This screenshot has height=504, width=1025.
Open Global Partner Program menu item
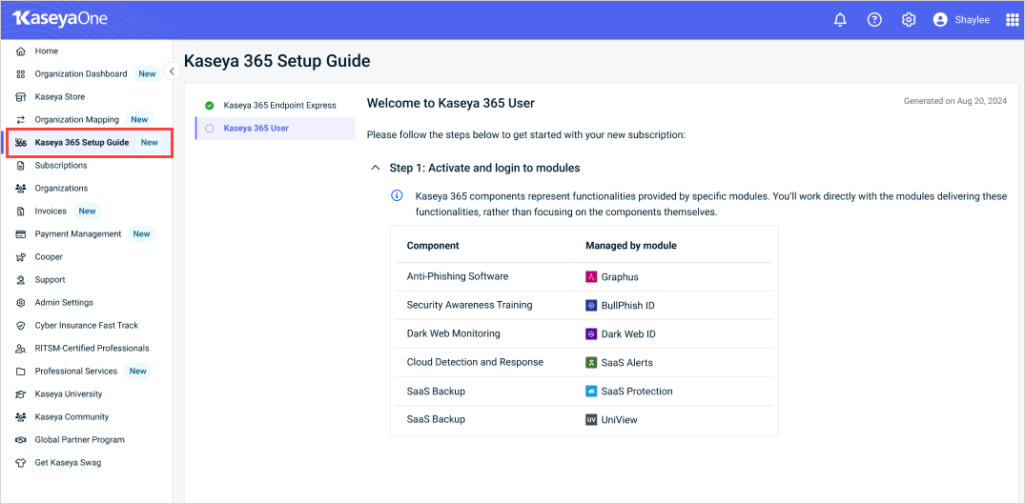[80, 439]
